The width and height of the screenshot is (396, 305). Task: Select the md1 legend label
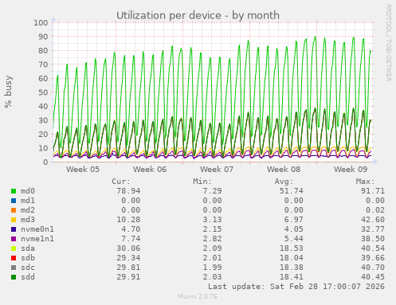pyautogui.click(x=28, y=201)
